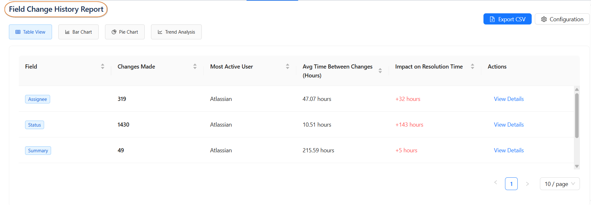Sort by Most Active User column
Image resolution: width=591 pixels, height=211 pixels.
287,66
